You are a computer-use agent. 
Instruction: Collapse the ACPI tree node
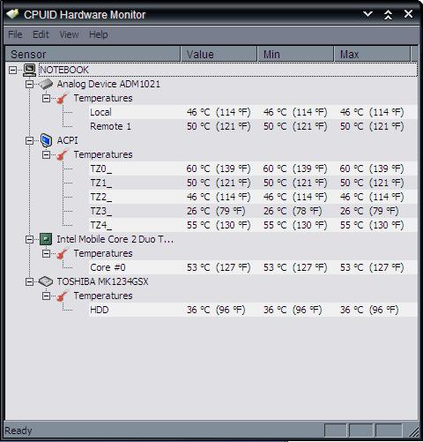(x=29, y=140)
